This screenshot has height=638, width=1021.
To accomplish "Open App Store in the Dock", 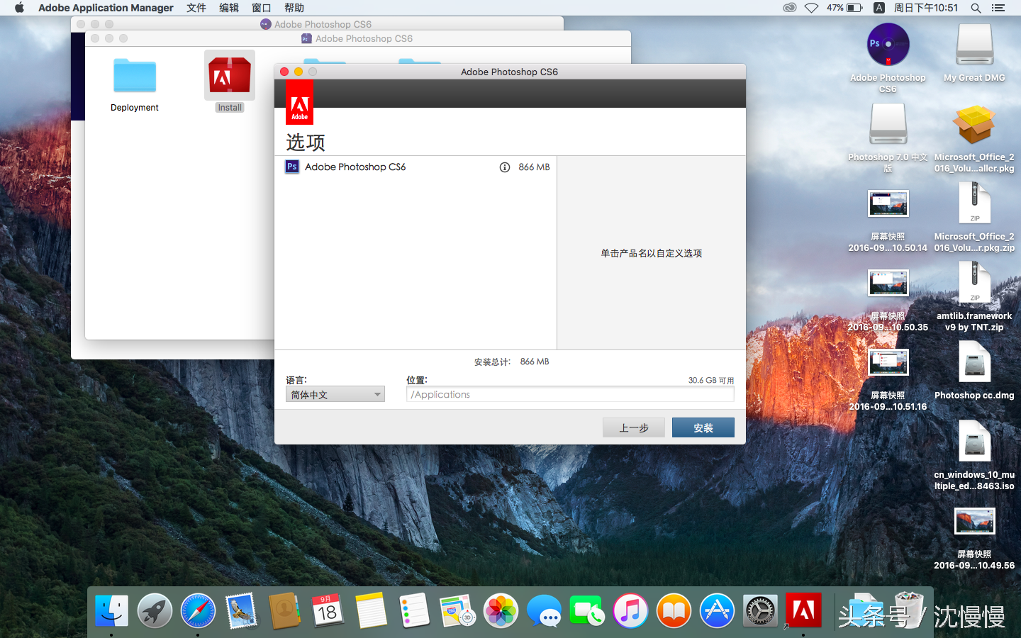I will pos(717,610).
